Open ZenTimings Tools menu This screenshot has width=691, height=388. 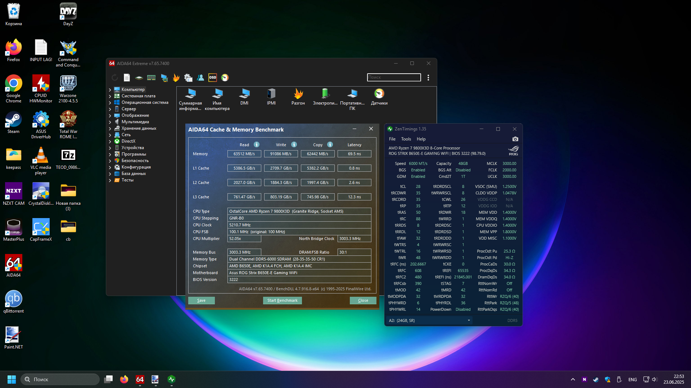click(x=406, y=139)
